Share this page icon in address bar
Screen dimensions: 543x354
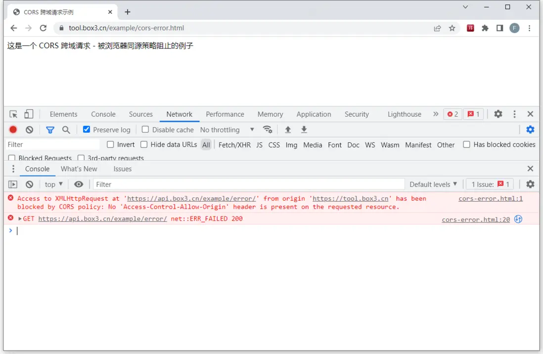click(x=437, y=28)
